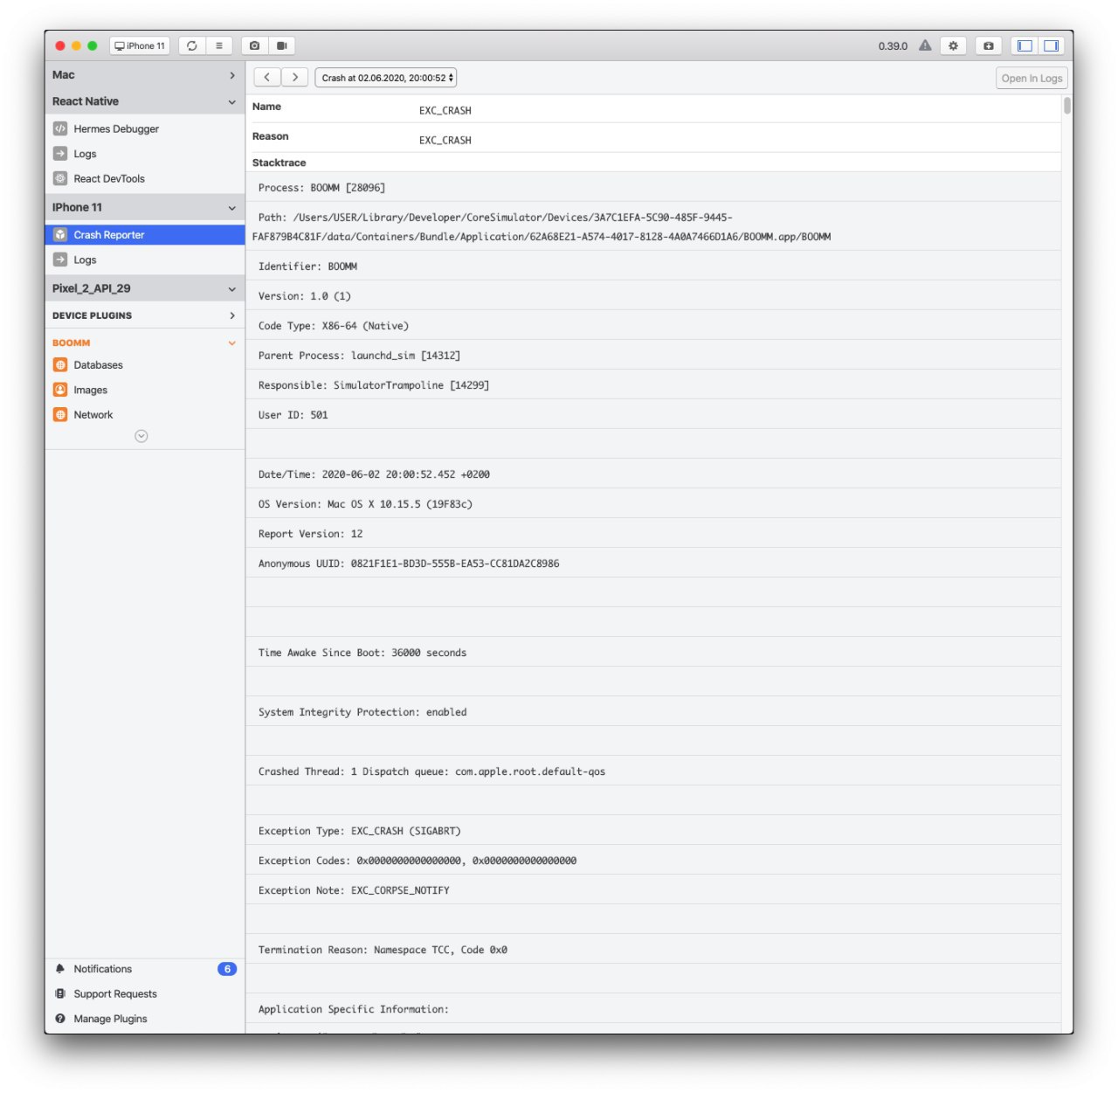The height and width of the screenshot is (1093, 1118).
Task: Click the Network plugin globe icon
Action: [x=60, y=415]
